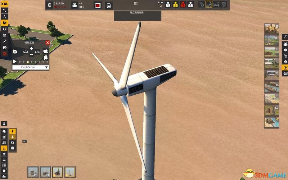Click the wrench settings icon
This screenshot has width=288, height=180.
click(x=5, y=41)
